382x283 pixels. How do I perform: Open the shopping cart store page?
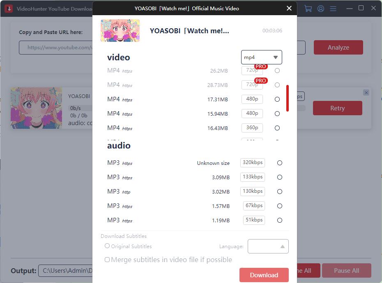[308, 8]
